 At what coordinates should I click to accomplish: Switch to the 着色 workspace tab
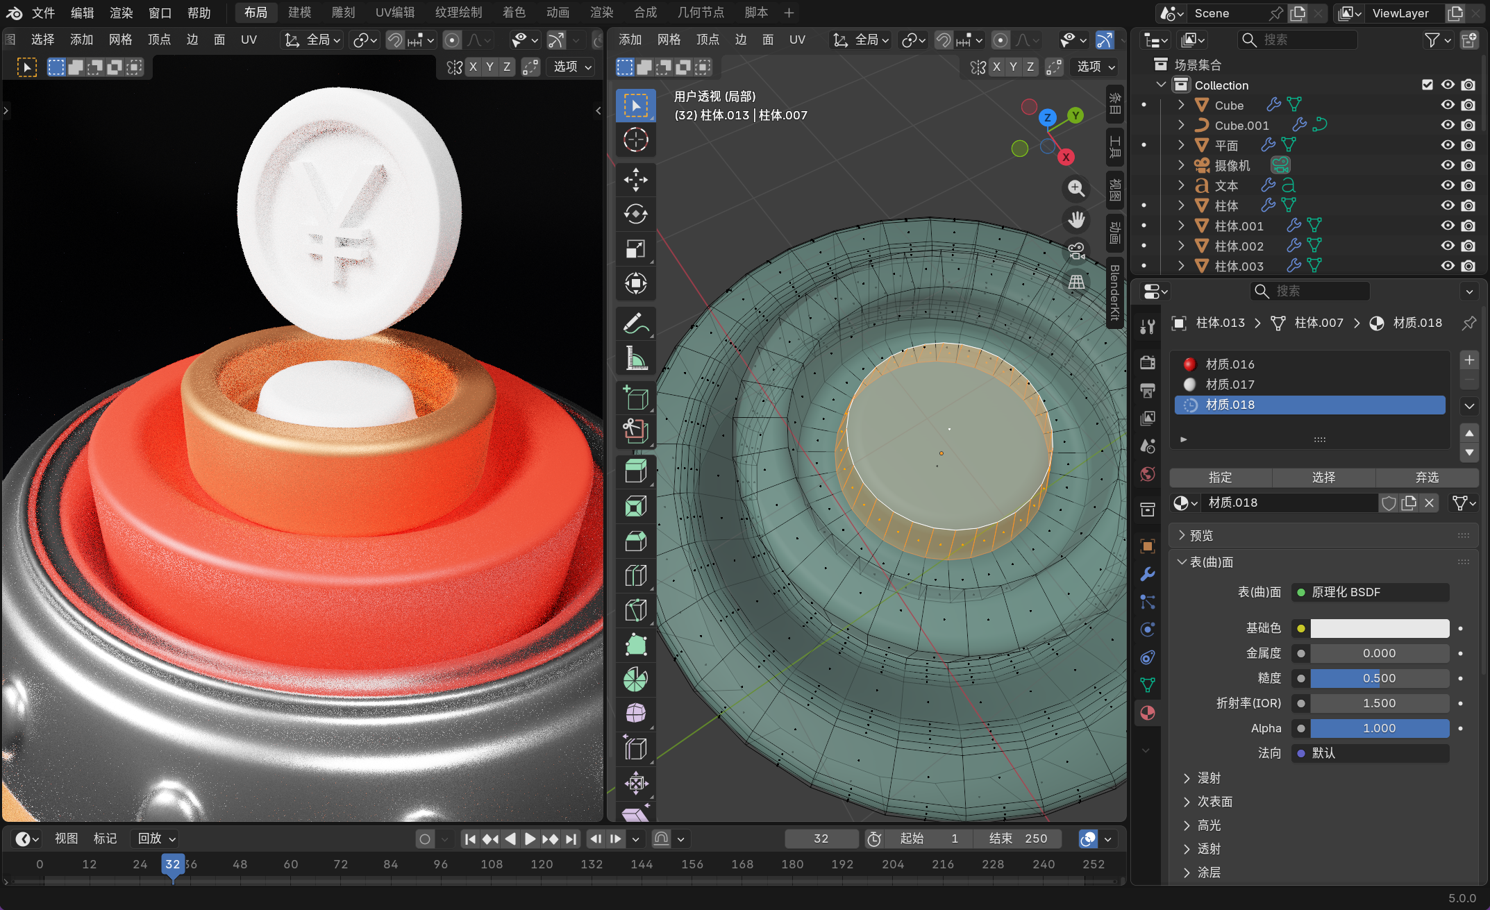click(x=514, y=12)
